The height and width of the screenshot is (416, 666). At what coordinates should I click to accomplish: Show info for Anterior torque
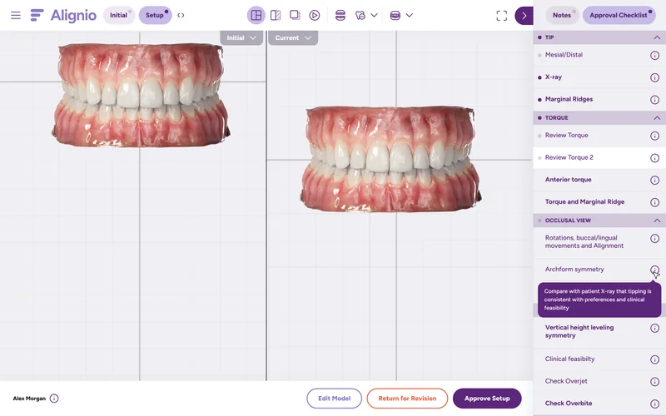(x=654, y=180)
